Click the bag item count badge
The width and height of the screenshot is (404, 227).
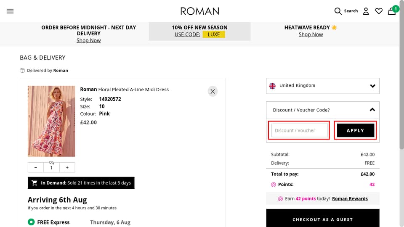(x=396, y=9)
